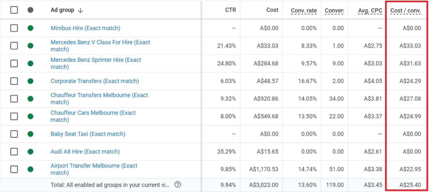Screen dimensions: 429x192
Task: Sort by the Conversions column header
Action: [x=334, y=10]
